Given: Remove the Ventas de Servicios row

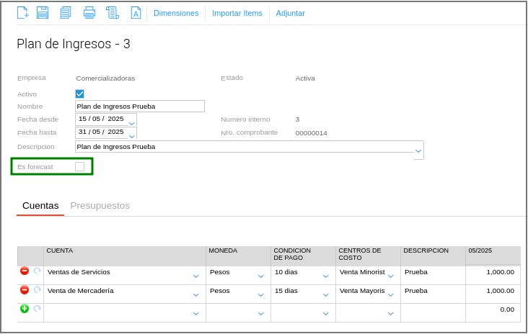Looking at the screenshot, I should point(25,271).
